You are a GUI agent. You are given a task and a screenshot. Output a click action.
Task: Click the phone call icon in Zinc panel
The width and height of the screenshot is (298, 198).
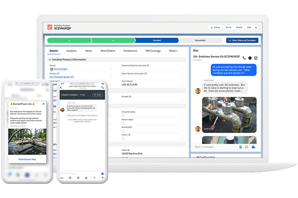tap(244, 58)
